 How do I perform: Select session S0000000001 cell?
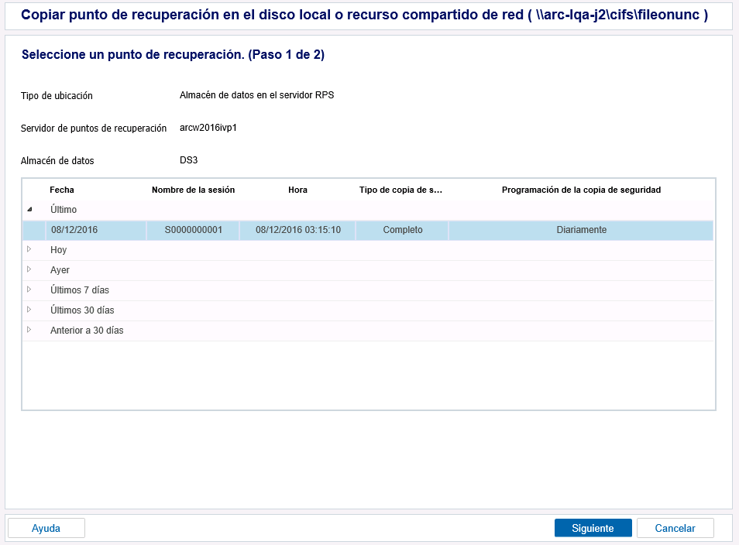click(193, 230)
